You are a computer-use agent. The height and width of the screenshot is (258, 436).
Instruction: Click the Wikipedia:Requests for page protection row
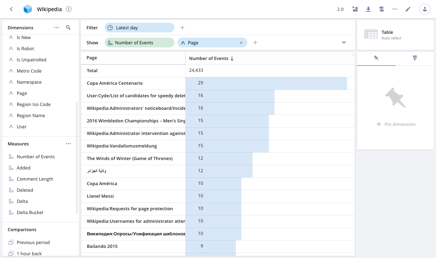point(218,209)
